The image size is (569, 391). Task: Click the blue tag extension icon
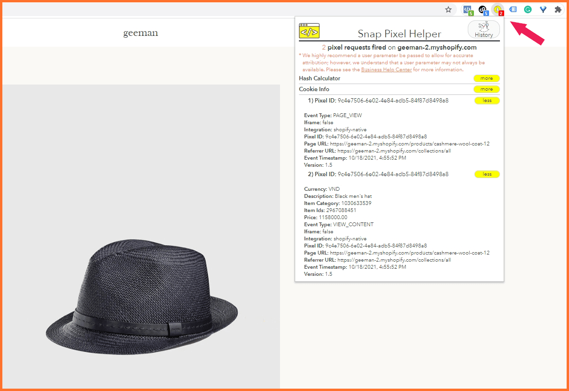[513, 9]
